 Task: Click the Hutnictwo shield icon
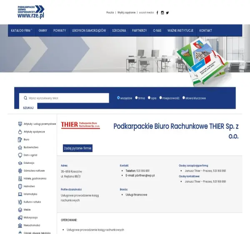[x=20, y=186]
